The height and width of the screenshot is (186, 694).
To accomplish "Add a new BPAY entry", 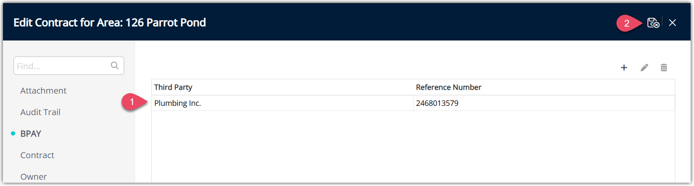I will click(624, 67).
